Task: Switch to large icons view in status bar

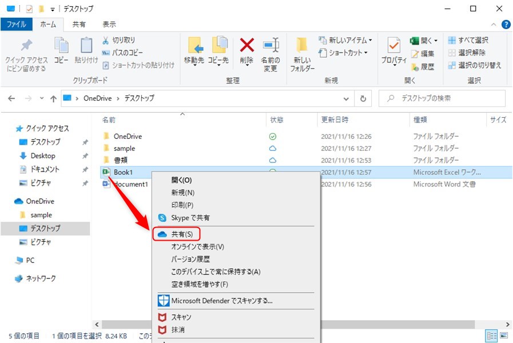Action: point(504,336)
